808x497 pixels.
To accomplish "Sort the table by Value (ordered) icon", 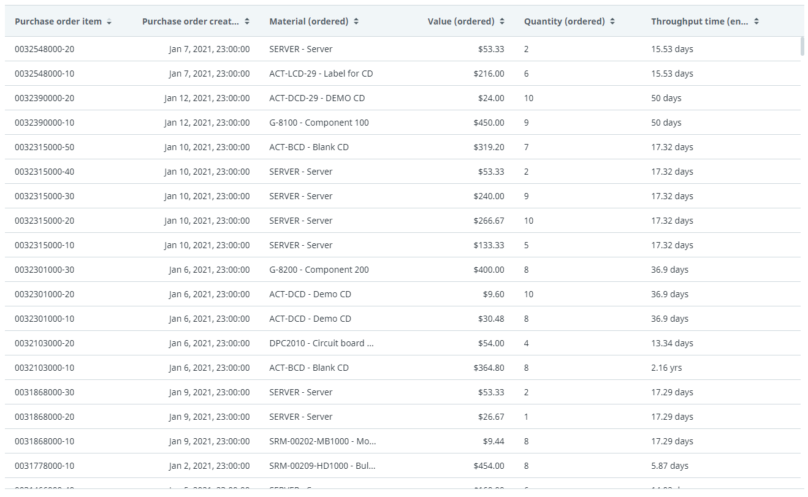I will [502, 21].
